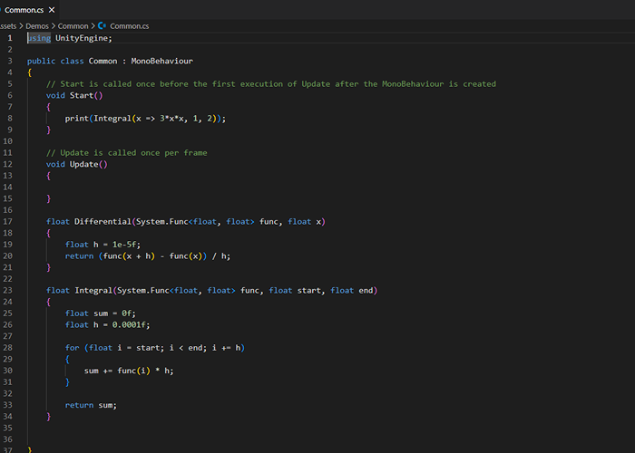The height and width of the screenshot is (453, 635).
Task: Click the 'return sum;' statement
Action: coord(91,405)
